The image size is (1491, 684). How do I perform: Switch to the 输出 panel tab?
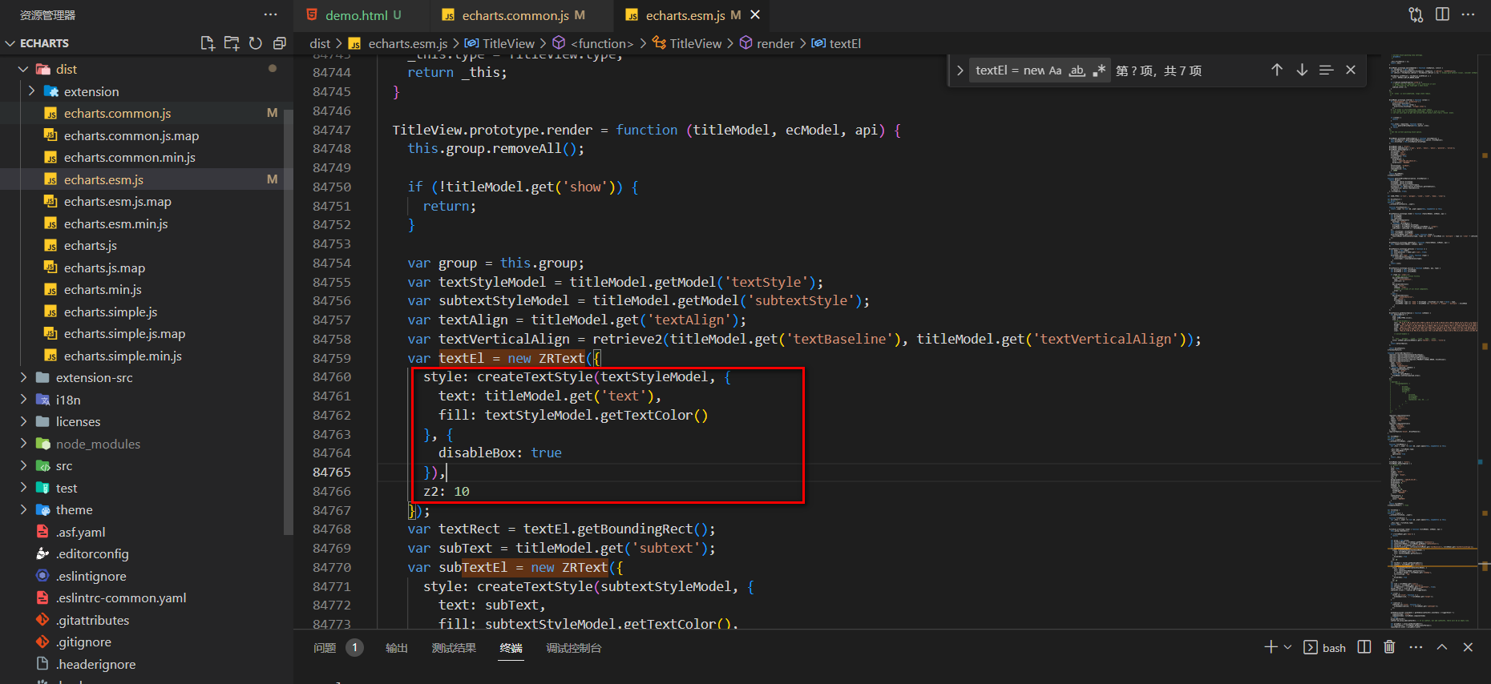pyautogui.click(x=397, y=648)
